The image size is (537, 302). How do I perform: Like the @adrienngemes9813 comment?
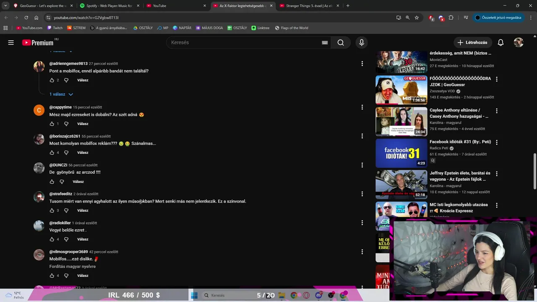(52, 80)
